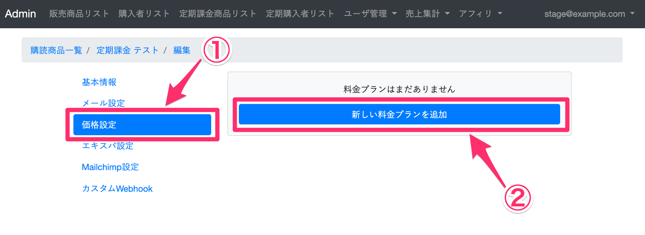This screenshot has width=645, height=235.
Task: Open the カスタムWebhook tab
Action: [x=117, y=189]
